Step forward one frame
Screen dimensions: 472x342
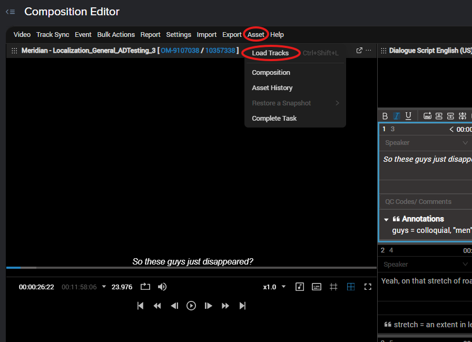point(208,306)
